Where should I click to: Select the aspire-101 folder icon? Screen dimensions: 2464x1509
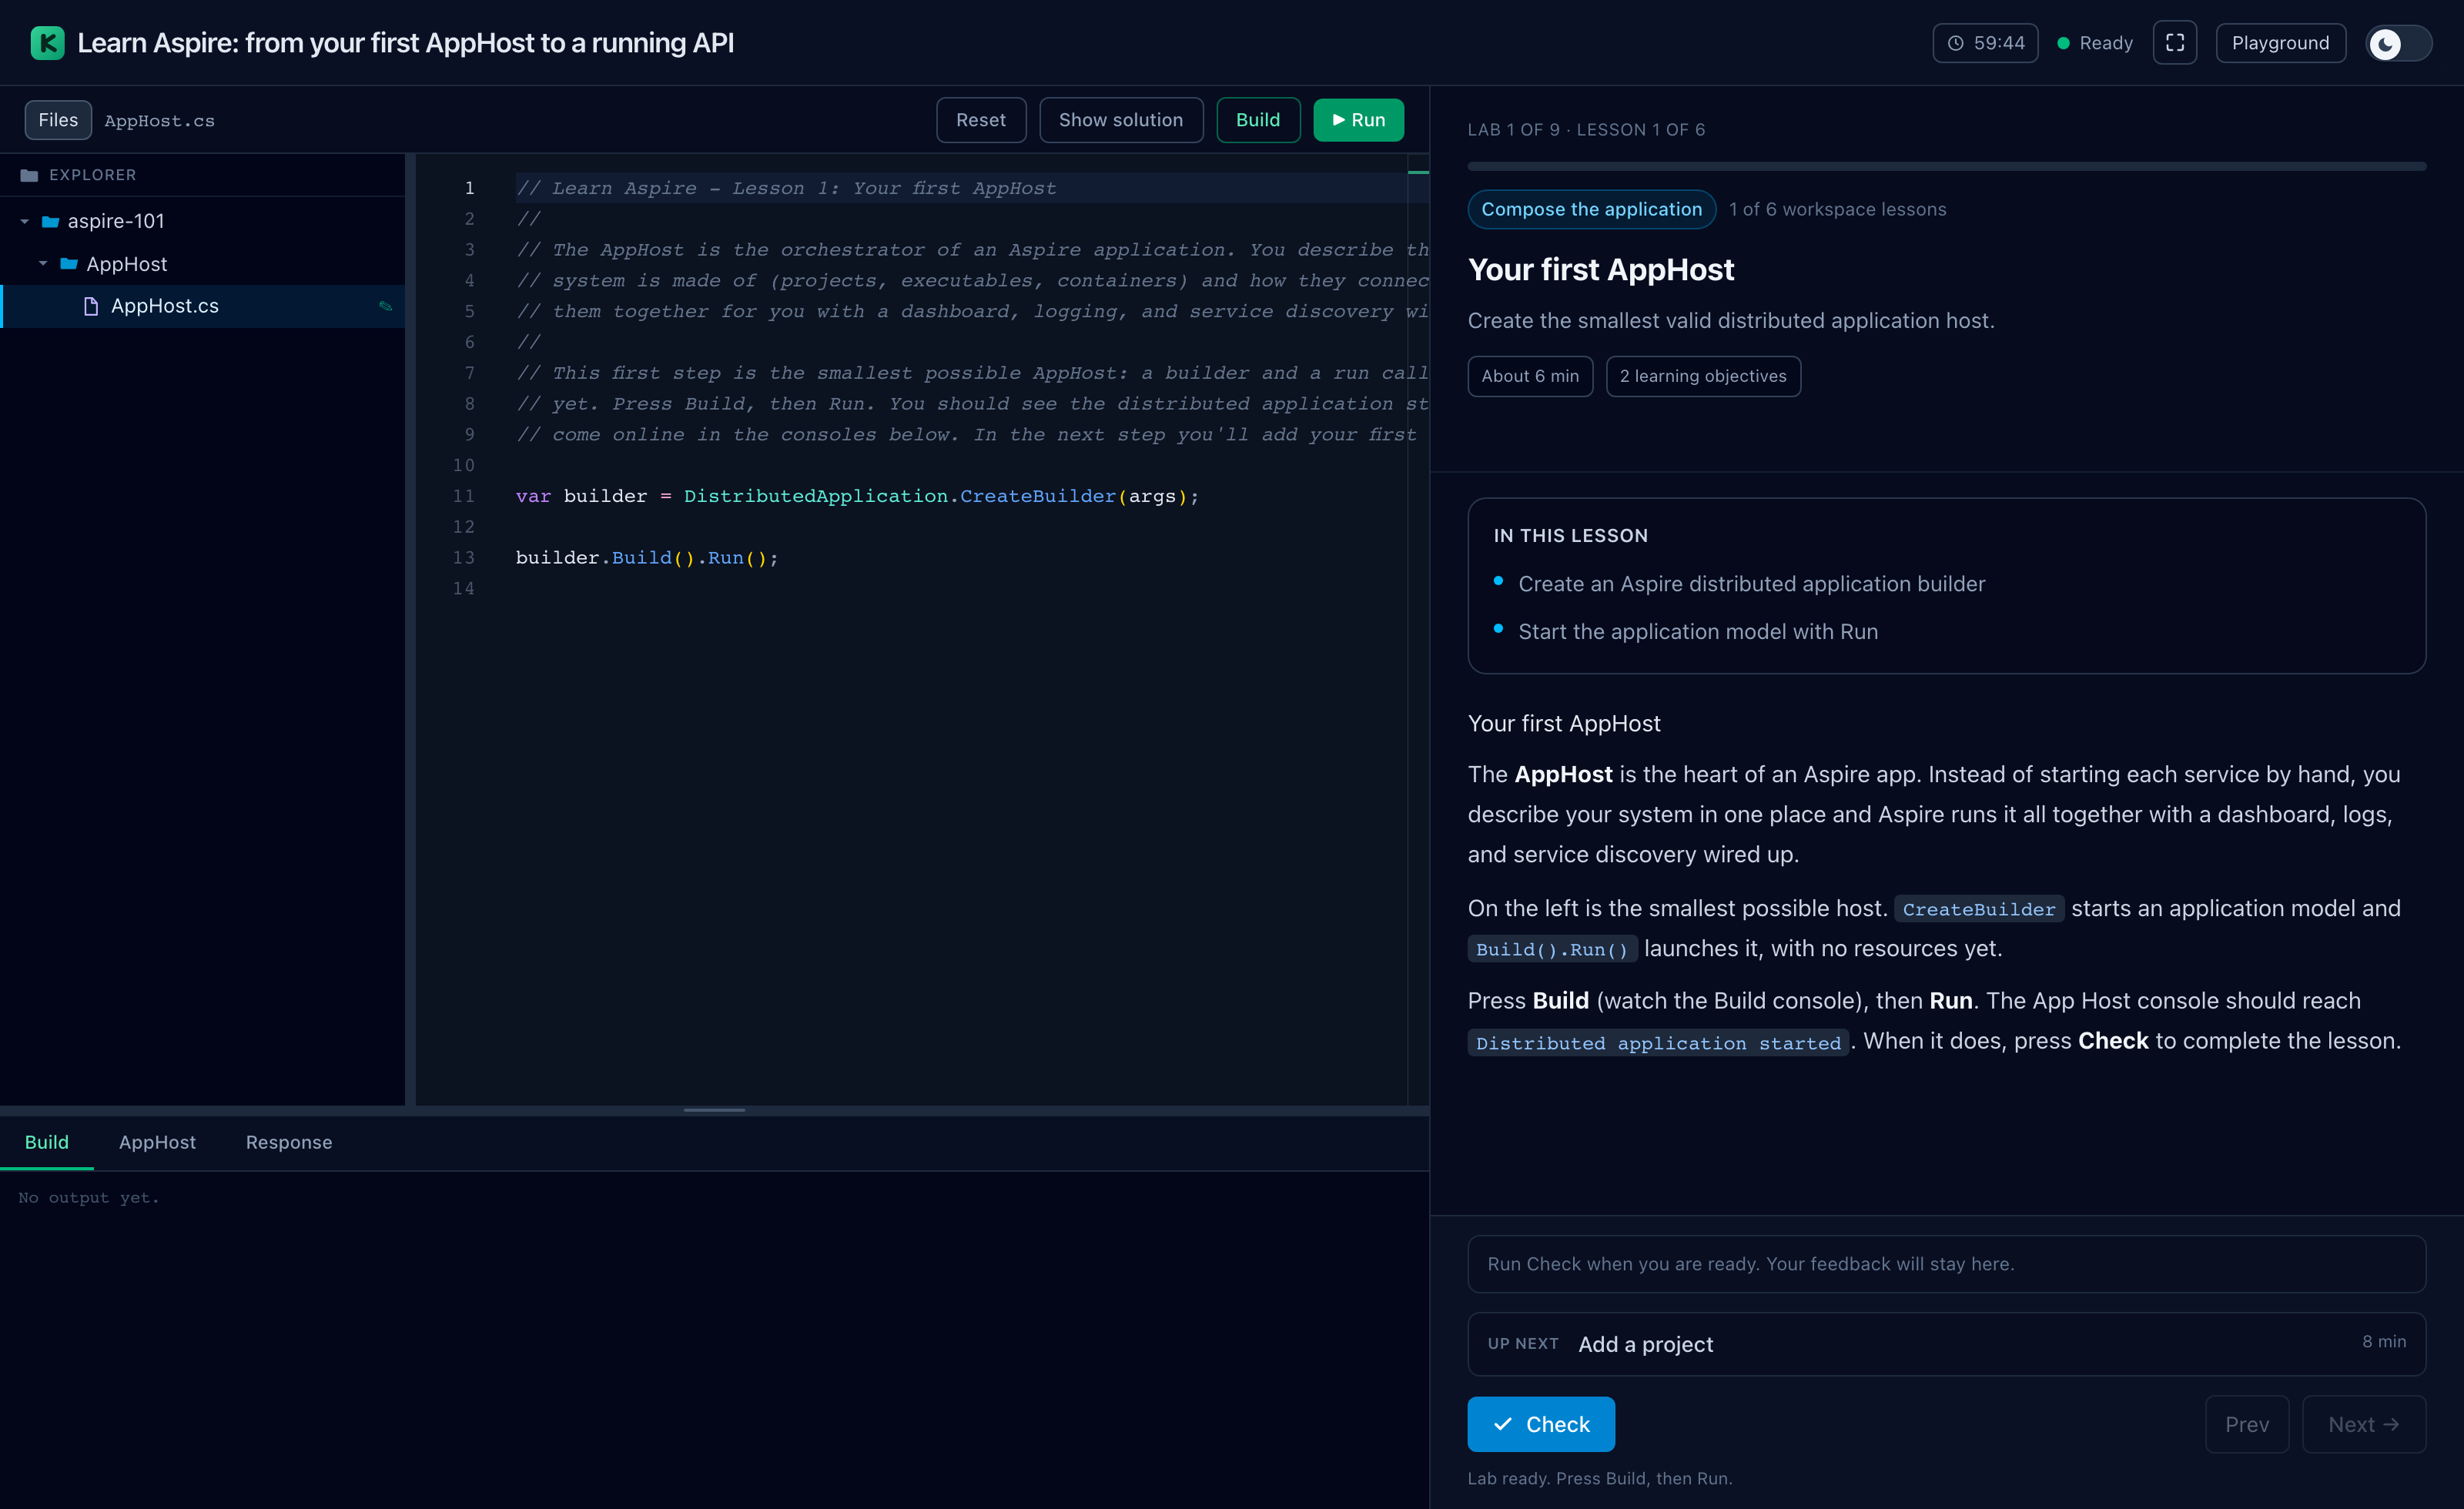click(50, 221)
